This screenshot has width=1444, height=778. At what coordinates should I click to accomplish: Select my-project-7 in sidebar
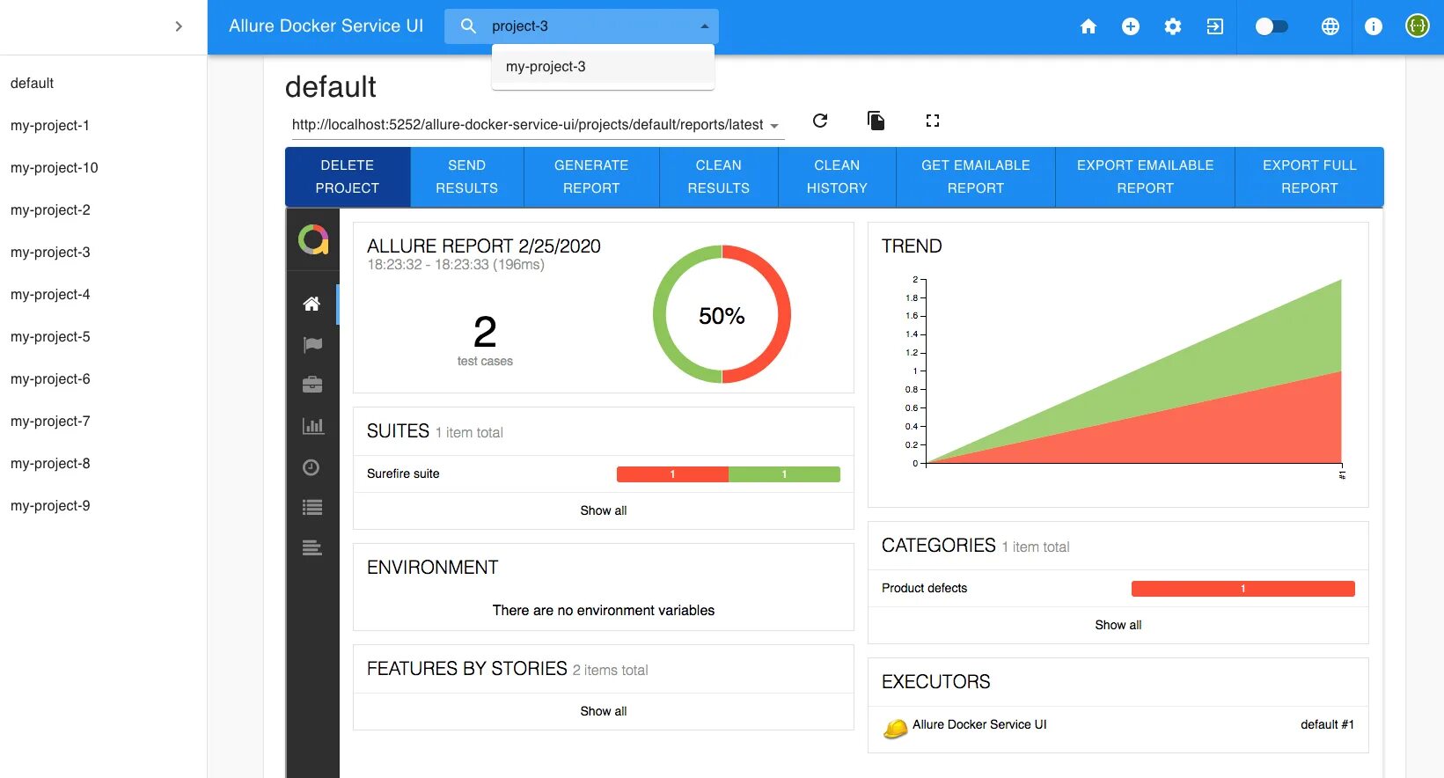pos(103,422)
